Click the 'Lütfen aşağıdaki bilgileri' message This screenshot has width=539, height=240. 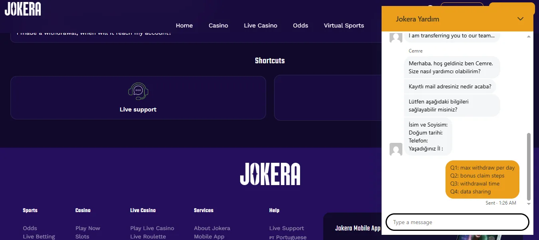click(x=452, y=105)
